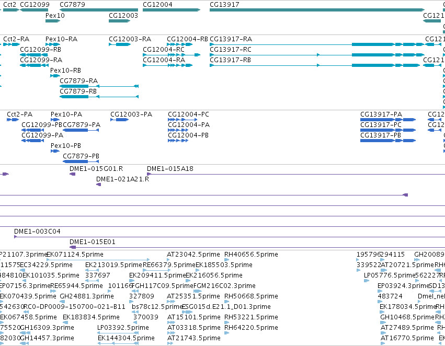This screenshot has height=346, width=445.
Task: Click the DME1-015G01.R clone label
Action: point(96,169)
